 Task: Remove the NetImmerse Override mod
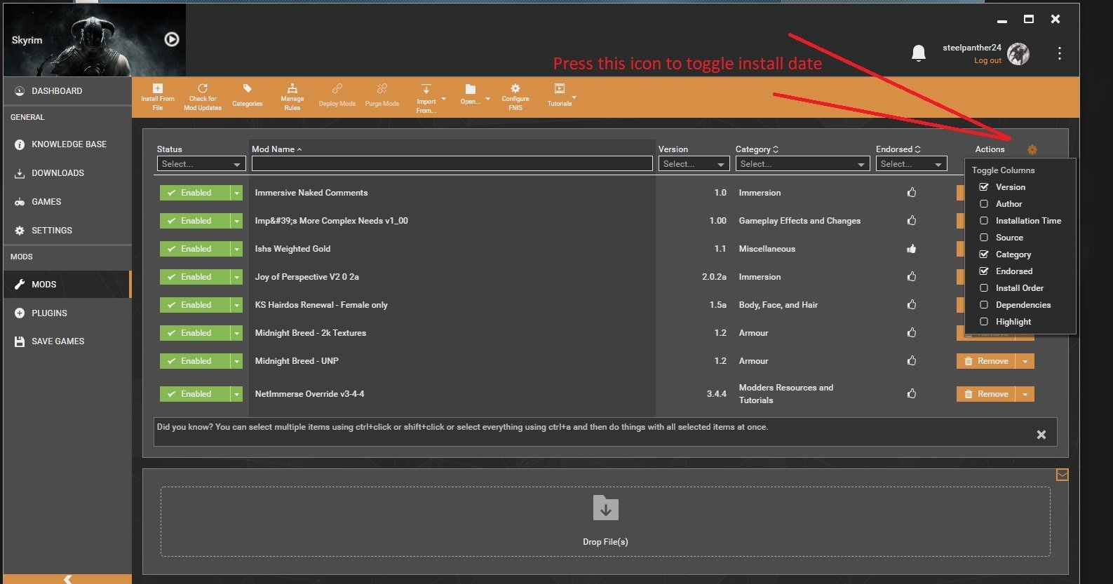point(986,394)
